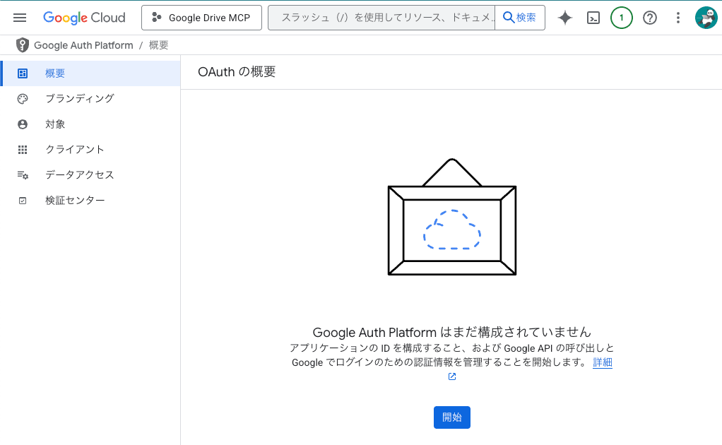The image size is (722, 445).
Task: Click the クライアント grid icon
Action: point(23,150)
